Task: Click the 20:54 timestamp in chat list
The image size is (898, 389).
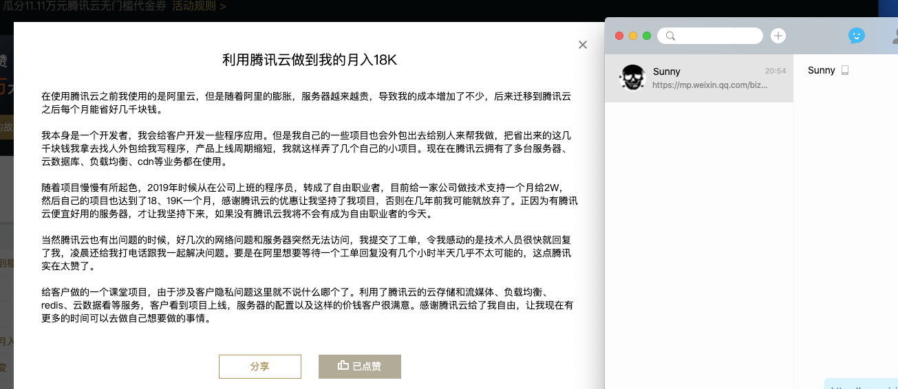Action: [x=776, y=71]
